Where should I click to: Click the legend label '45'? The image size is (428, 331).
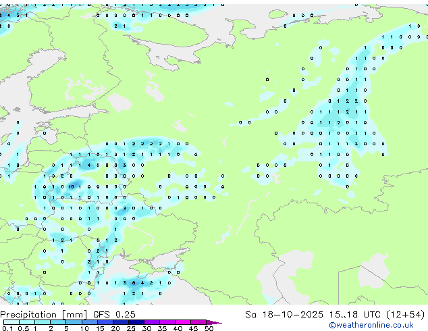tap(193, 328)
